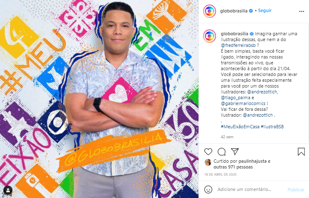Click the add comment input field
309x198 pixels.
click(x=250, y=190)
